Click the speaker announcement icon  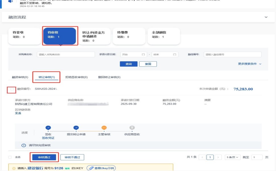click(11, 1)
